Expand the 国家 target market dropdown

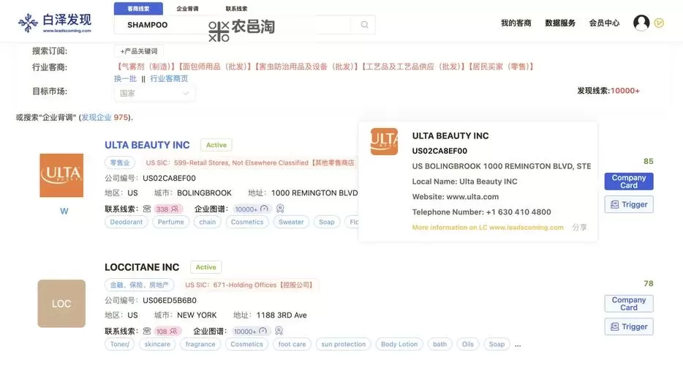pyautogui.click(x=154, y=94)
